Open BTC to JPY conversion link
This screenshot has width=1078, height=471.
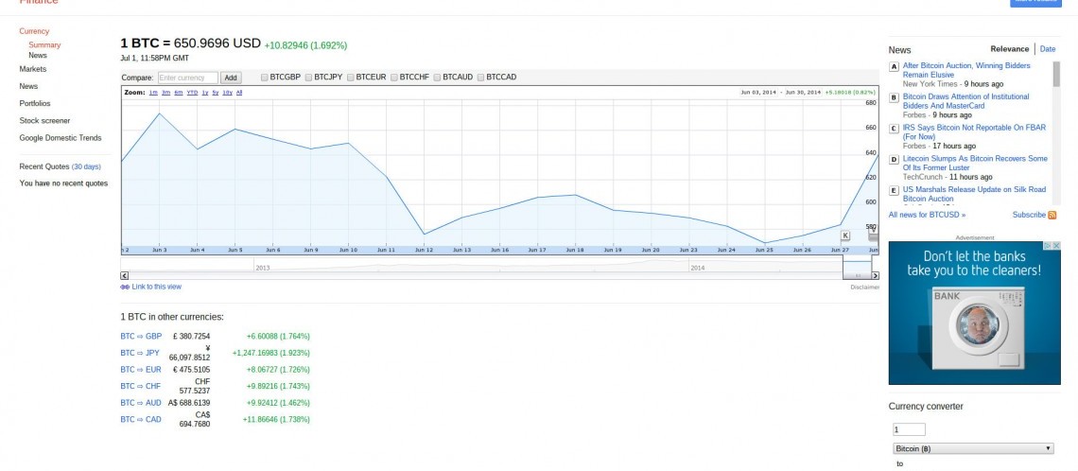click(x=140, y=353)
